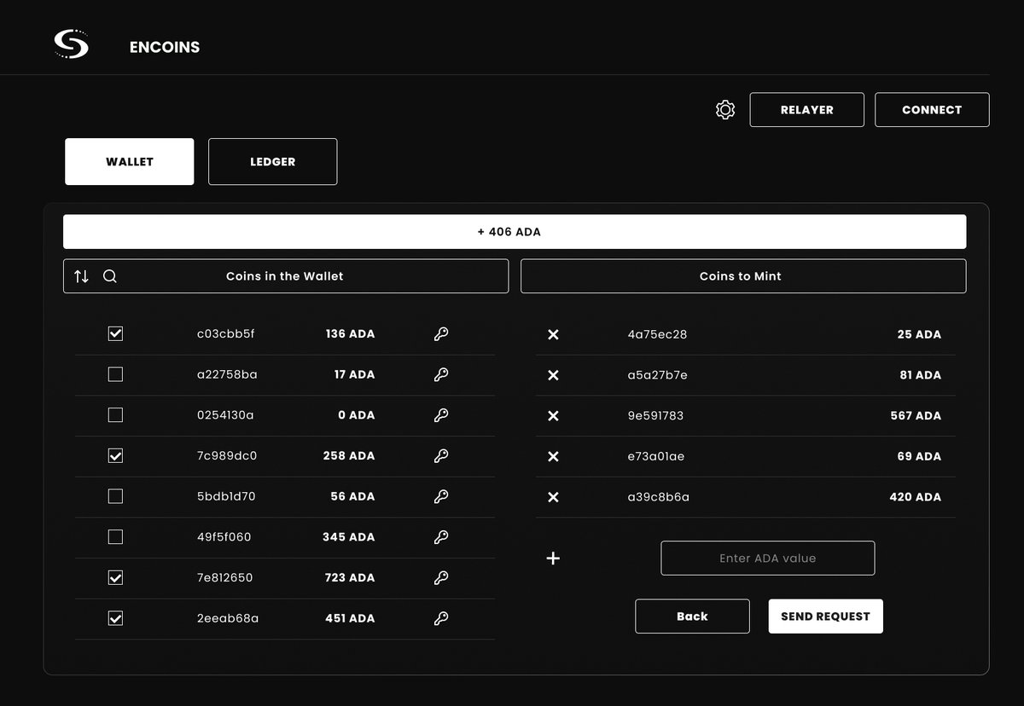Viewport: 1024px width, 706px height.
Task: Uncheck coin 7c989dc0 checkbox
Action: 115,455
